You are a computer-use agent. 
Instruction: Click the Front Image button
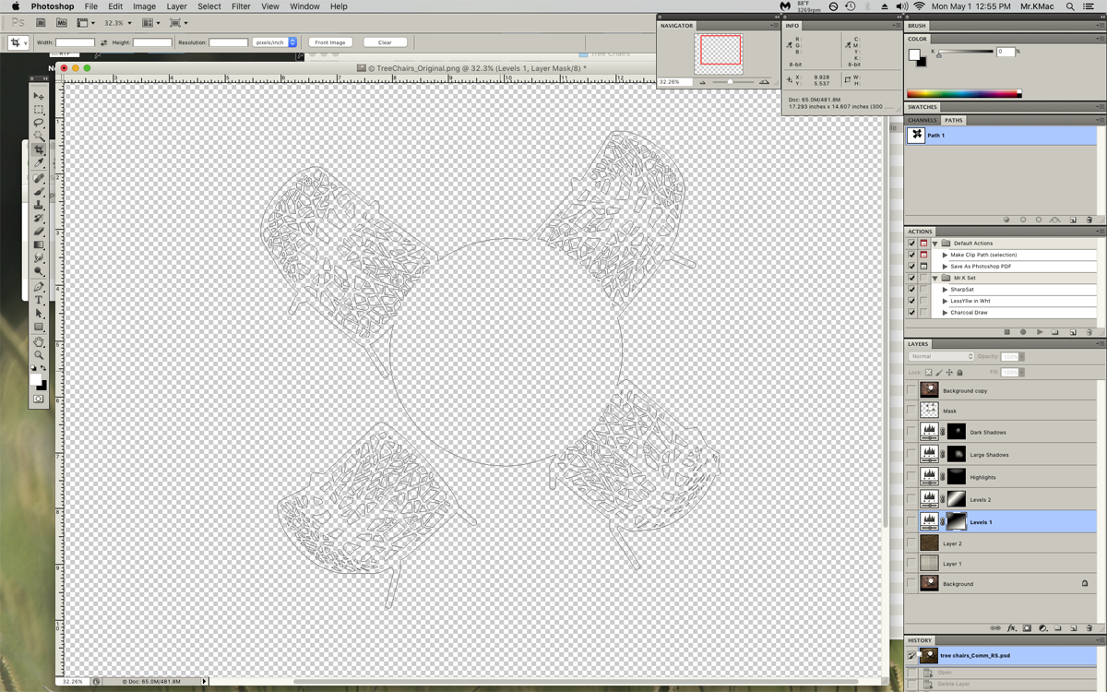[330, 42]
